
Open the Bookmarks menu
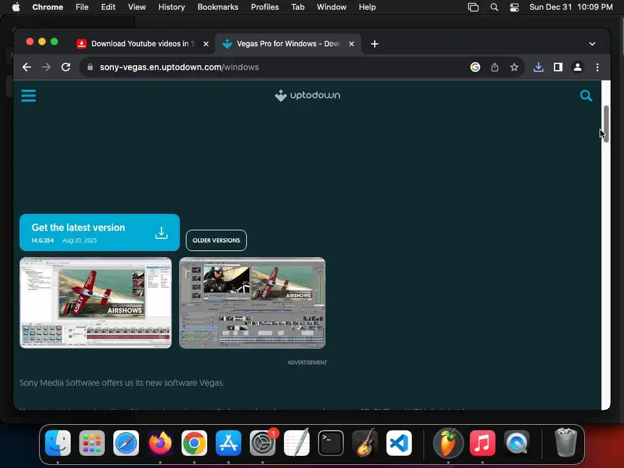tap(218, 7)
